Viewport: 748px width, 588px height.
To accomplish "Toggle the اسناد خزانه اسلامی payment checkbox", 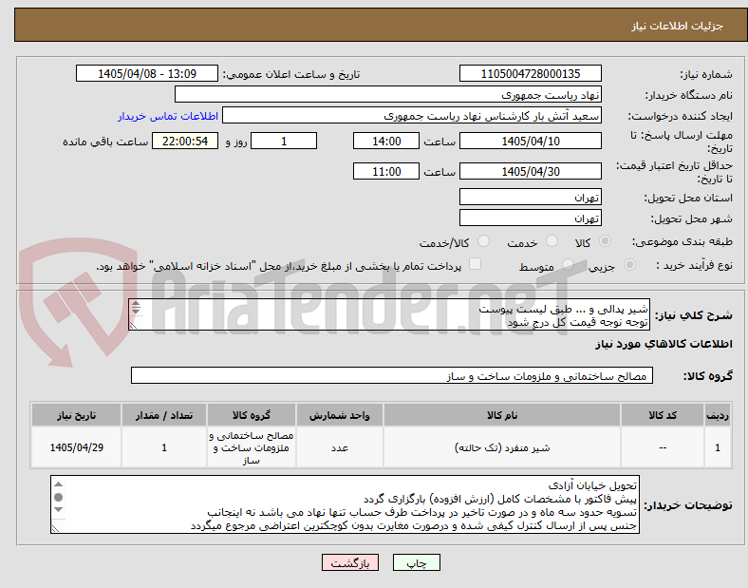I will [x=476, y=264].
